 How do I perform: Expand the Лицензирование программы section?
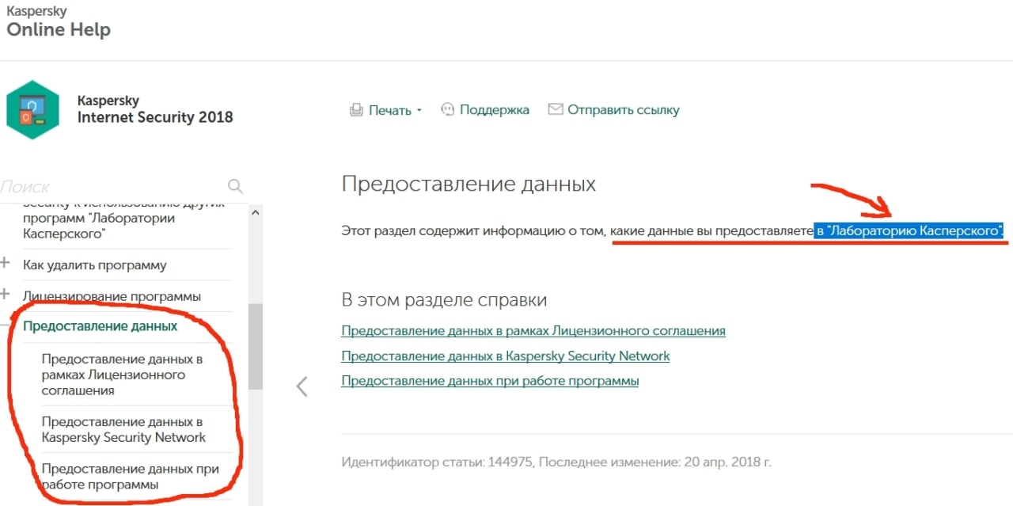click(6, 295)
